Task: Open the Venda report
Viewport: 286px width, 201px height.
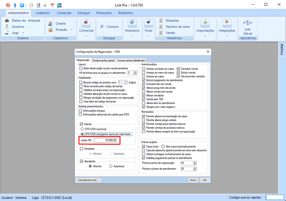Action: tap(170, 33)
